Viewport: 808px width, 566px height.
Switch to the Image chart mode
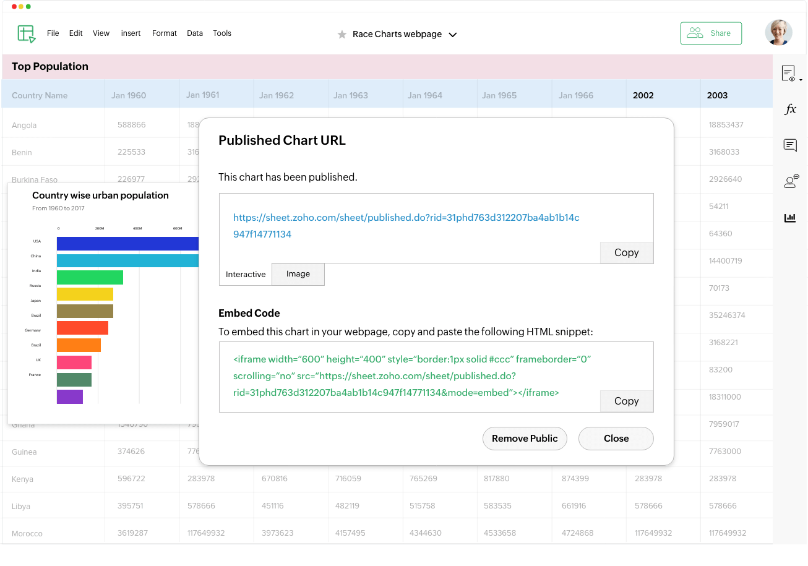point(298,274)
